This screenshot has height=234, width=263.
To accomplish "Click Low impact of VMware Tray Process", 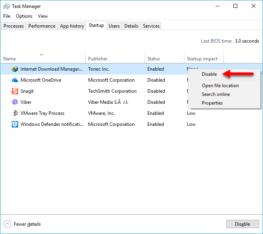I will tap(191, 113).
